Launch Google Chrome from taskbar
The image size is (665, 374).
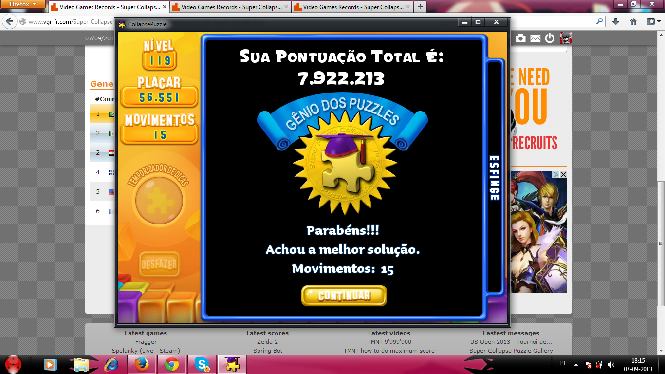pyautogui.click(x=171, y=364)
